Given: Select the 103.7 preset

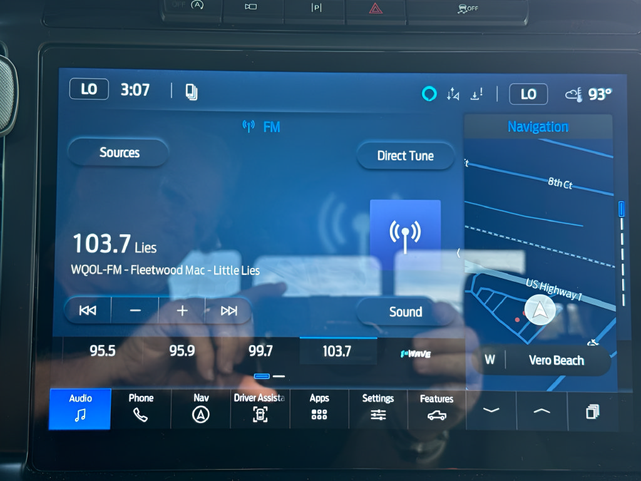Looking at the screenshot, I should click(337, 351).
